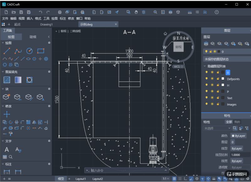Open the 未选择 selection dropdown
Image resolution: width=251 pixels, height=182 pixels.
click(x=217, y=128)
